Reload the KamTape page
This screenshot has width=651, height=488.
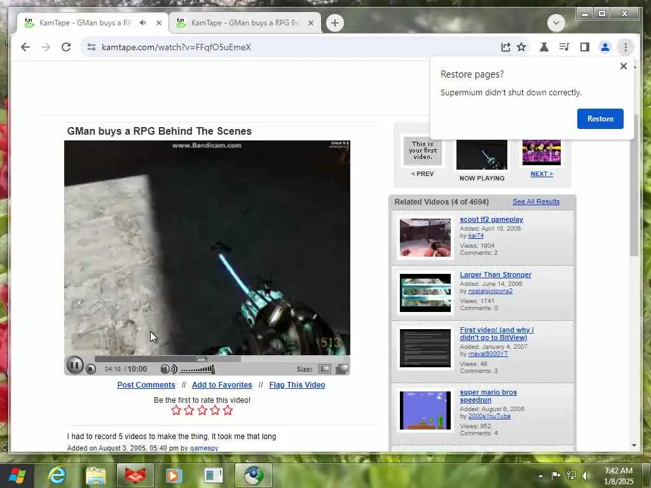pyautogui.click(x=66, y=47)
